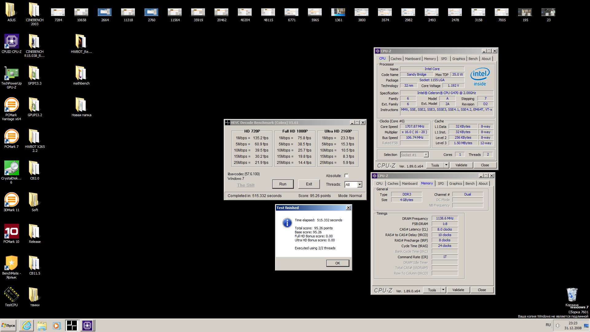Screen dimensions: 590x332
Task: Open Internet Explorer from taskbar
Action: click(x=27, y=326)
